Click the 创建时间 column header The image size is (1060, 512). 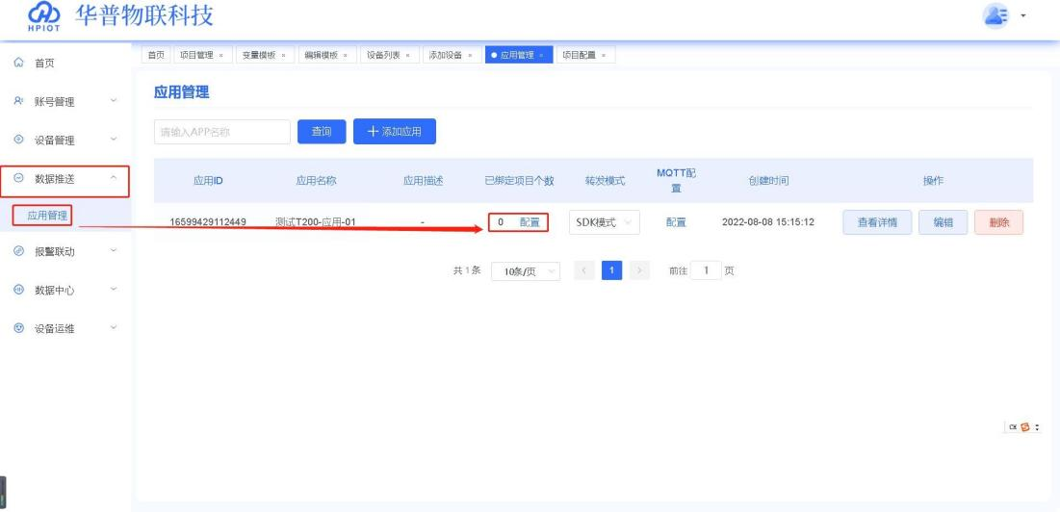pos(768,180)
